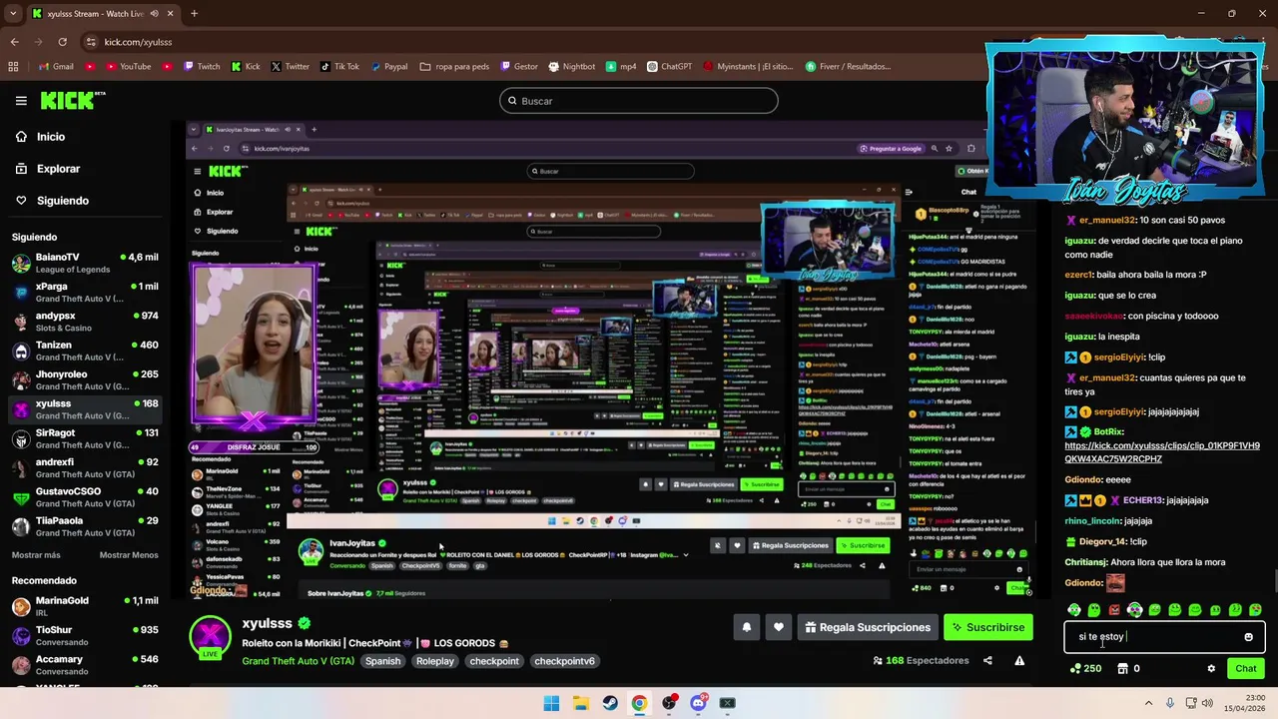Open Jhonyroleo avatar in sidebar
This screenshot has width=1278, height=719.
pos(21,380)
